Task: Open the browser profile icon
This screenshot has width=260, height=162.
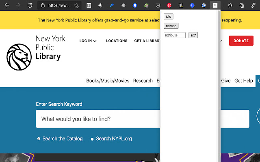Action: (253, 5)
